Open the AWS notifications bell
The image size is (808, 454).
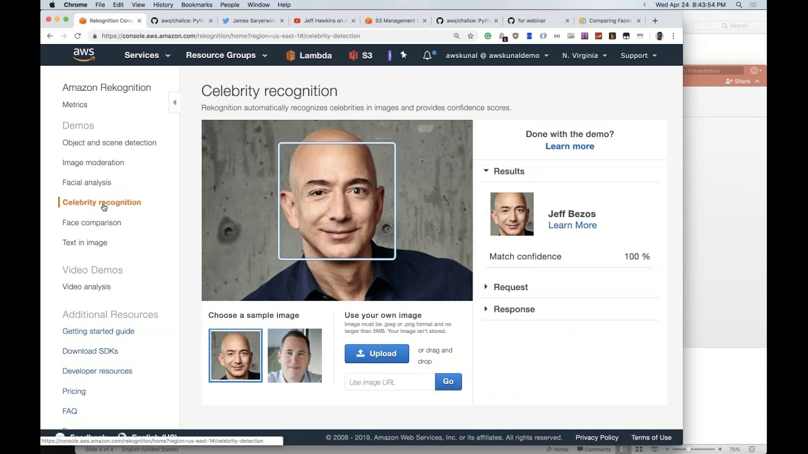pyautogui.click(x=427, y=55)
